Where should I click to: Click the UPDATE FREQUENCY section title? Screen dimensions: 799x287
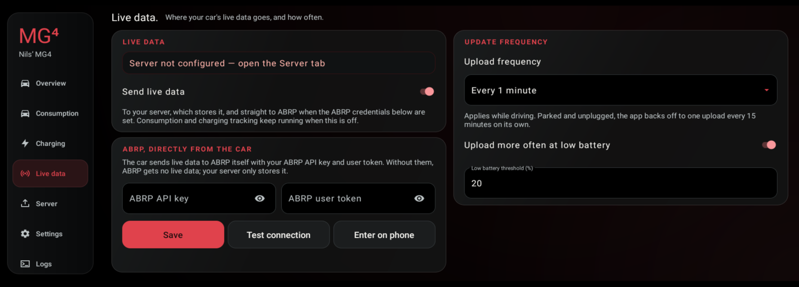(506, 42)
